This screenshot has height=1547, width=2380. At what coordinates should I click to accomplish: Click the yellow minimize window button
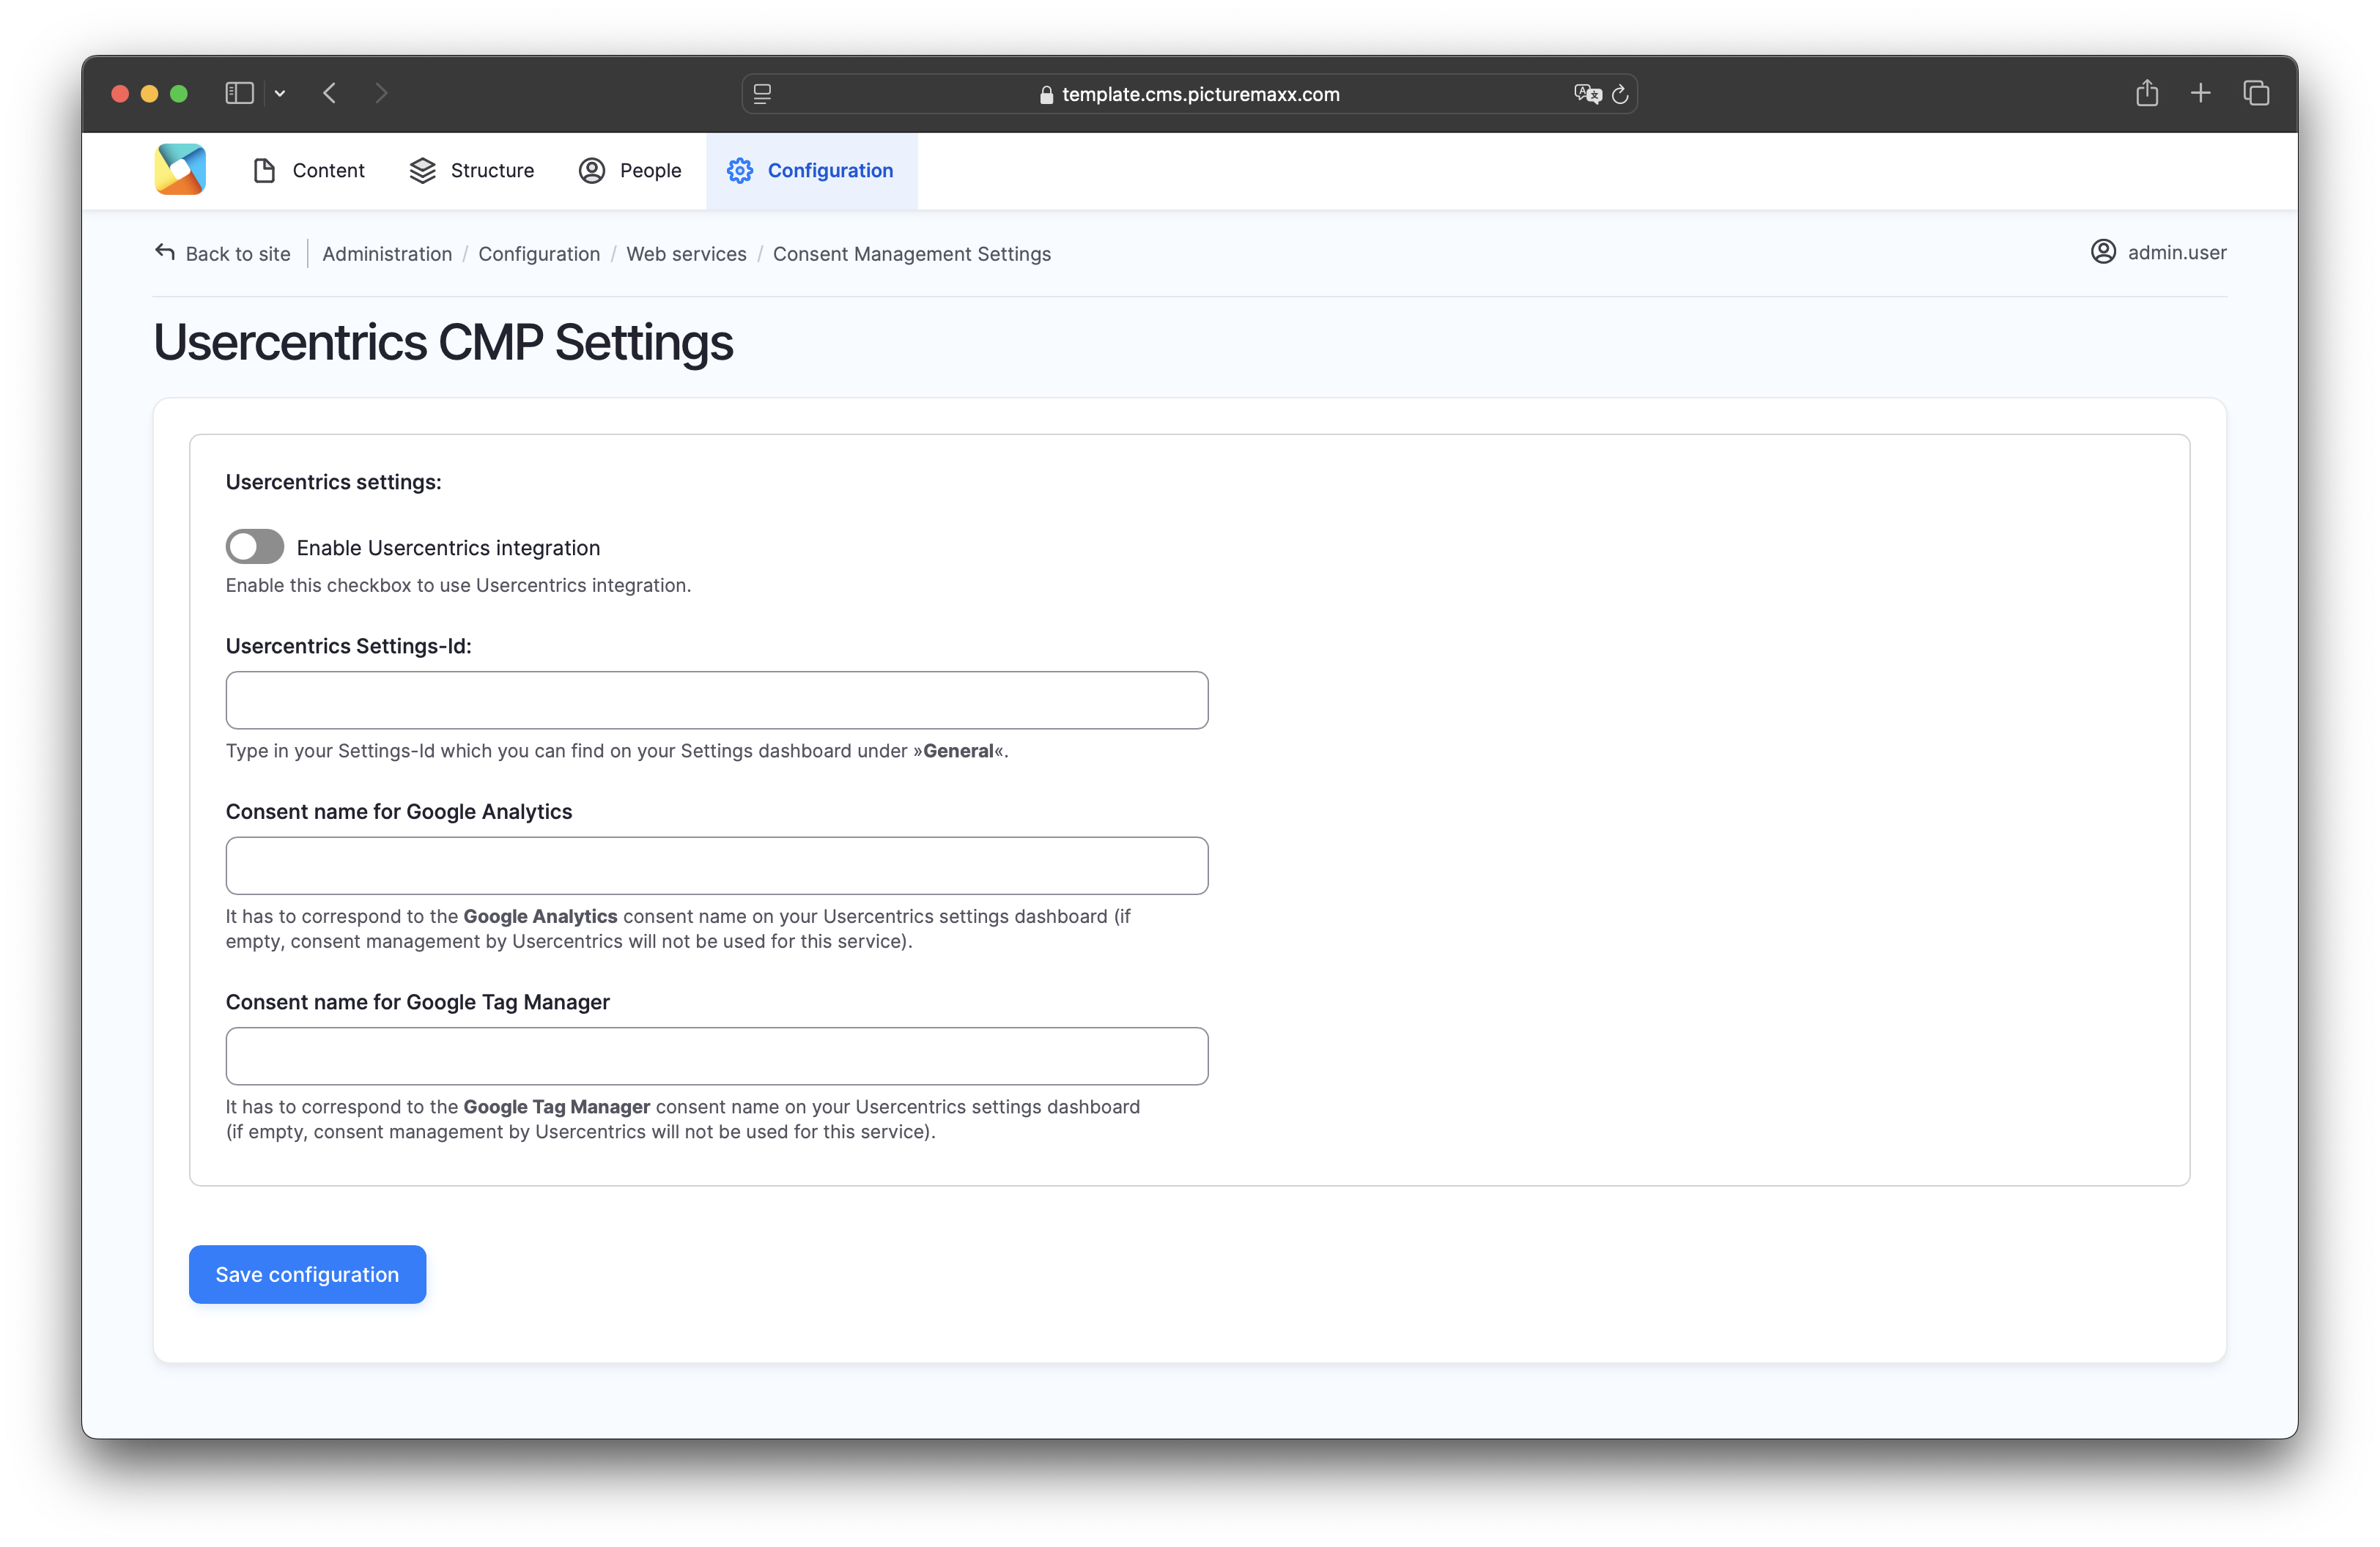click(x=149, y=93)
